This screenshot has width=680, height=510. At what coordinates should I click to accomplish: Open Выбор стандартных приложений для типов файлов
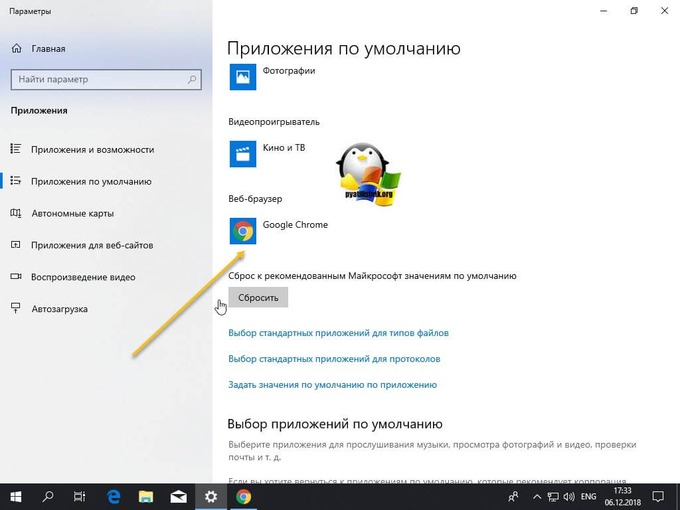pyautogui.click(x=338, y=333)
